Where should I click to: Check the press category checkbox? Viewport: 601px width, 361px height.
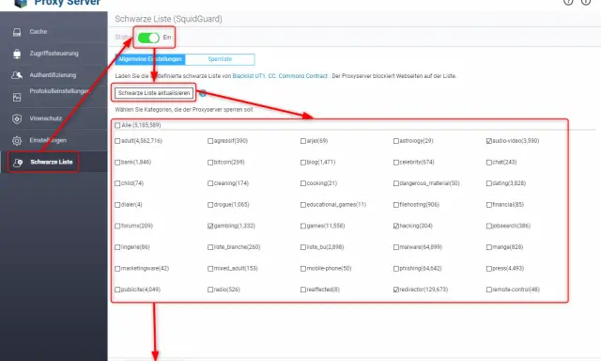pyautogui.click(x=489, y=269)
